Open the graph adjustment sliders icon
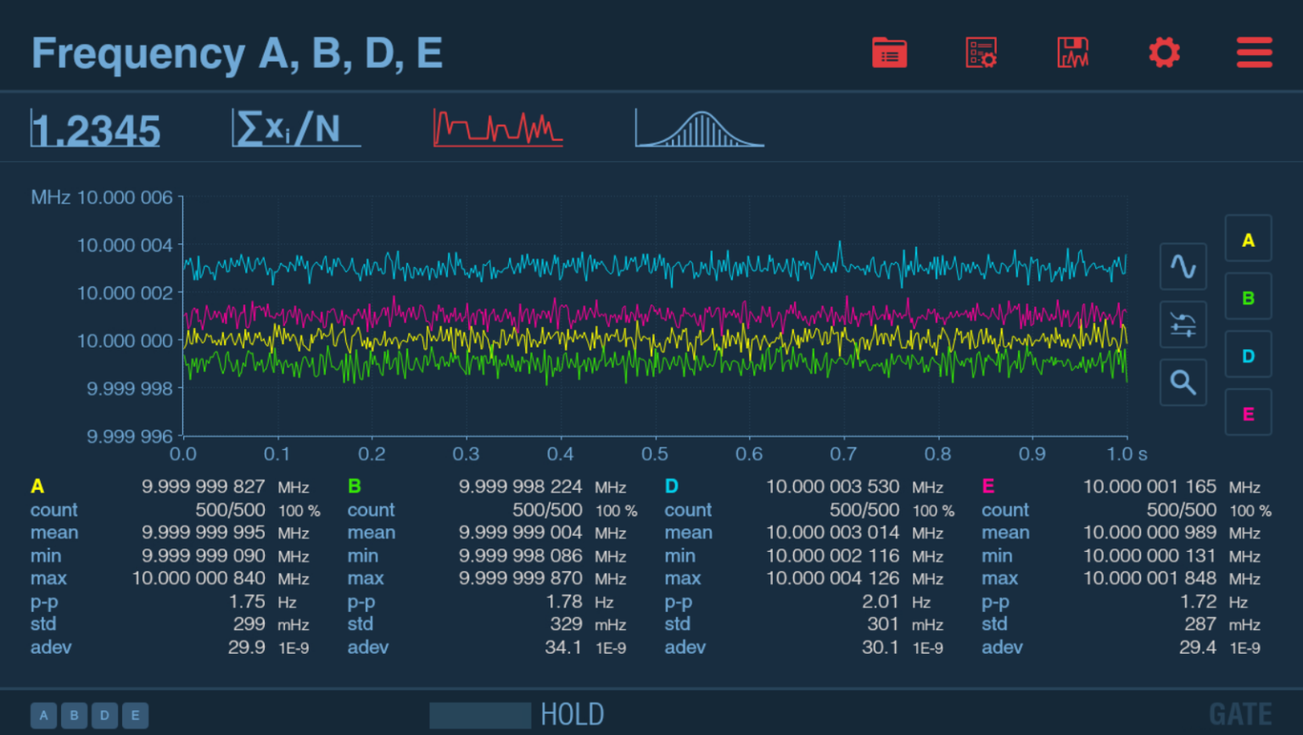This screenshot has width=1303, height=735. [1183, 325]
